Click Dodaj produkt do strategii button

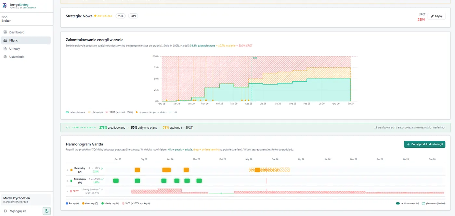click(x=424, y=144)
